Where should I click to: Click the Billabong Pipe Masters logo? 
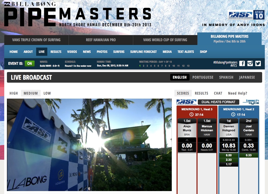click(x=77, y=14)
